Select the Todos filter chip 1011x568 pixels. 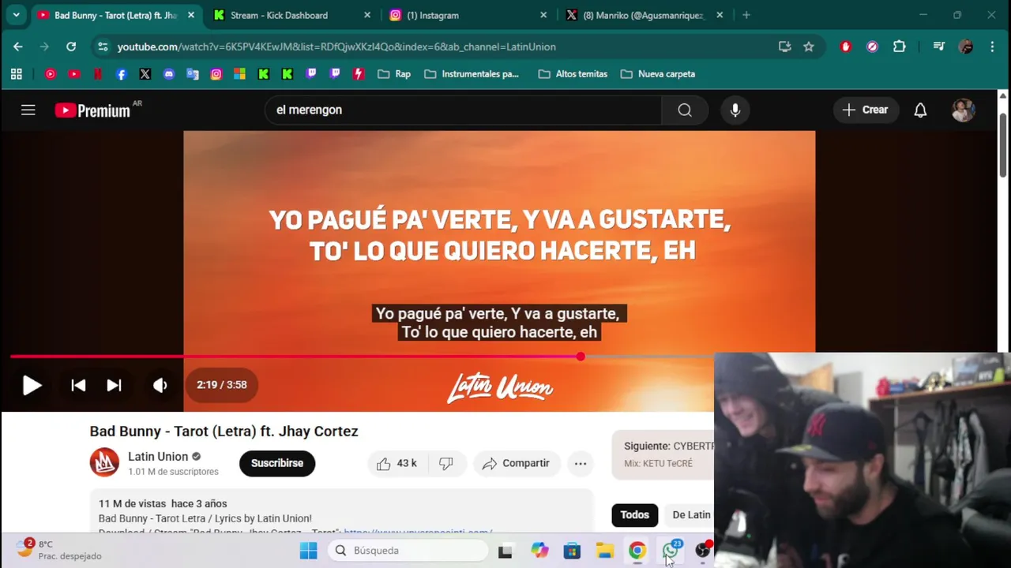pyautogui.click(x=634, y=514)
